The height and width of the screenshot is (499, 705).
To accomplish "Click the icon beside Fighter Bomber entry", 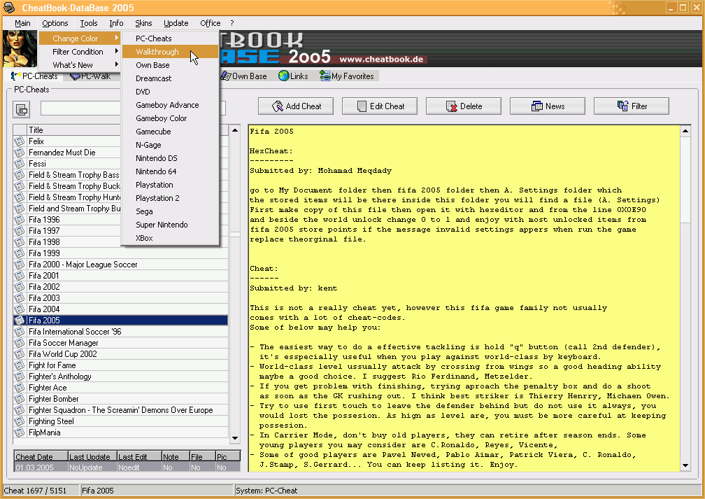I will (x=20, y=399).
